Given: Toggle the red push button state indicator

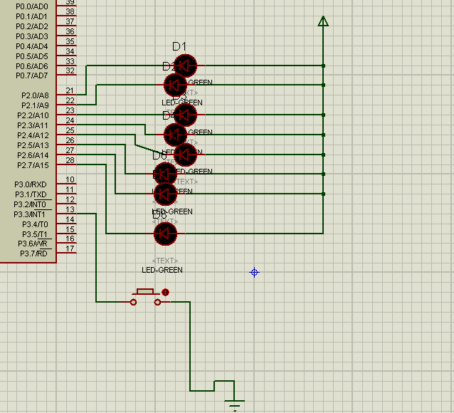Looking at the screenshot, I should [x=165, y=292].
